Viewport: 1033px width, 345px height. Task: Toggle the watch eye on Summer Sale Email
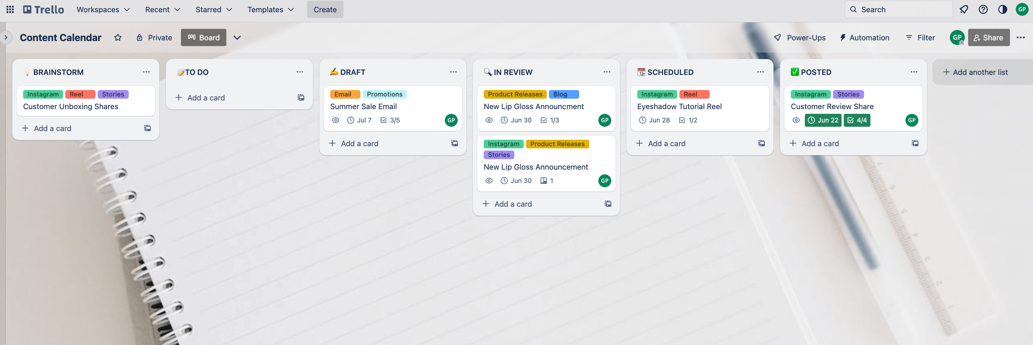coord(336,120)
